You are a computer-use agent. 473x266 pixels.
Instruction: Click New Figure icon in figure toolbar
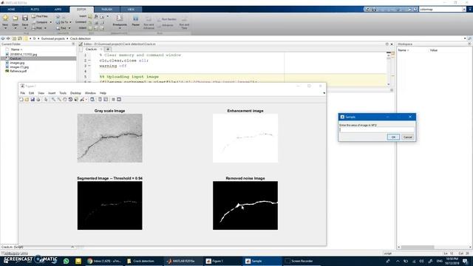(21, 99)
